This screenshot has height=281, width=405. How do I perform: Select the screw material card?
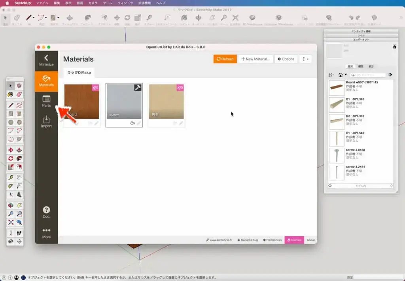coord(124,105)
